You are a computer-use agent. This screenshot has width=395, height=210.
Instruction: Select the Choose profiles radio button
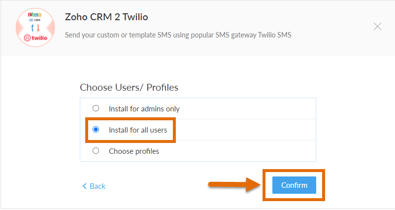(x=96, y=151)
